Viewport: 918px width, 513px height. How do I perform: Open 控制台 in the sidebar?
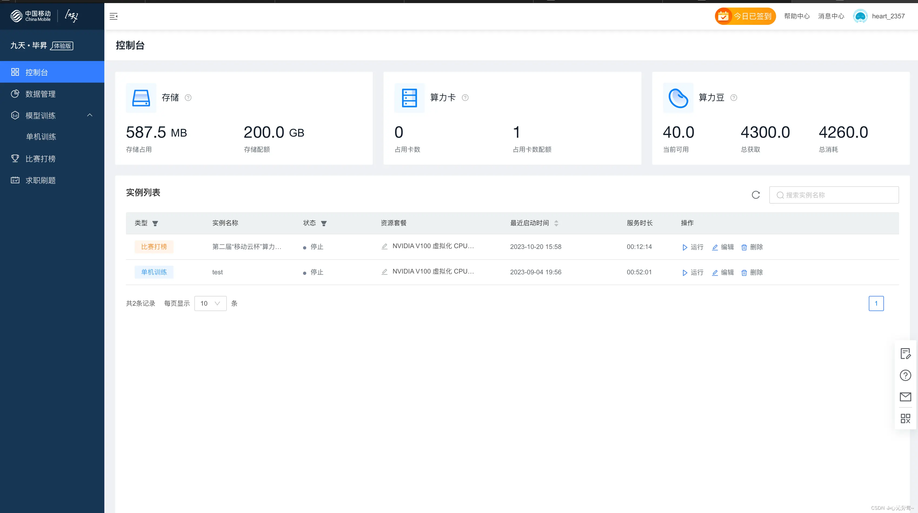tap(52, 72)
